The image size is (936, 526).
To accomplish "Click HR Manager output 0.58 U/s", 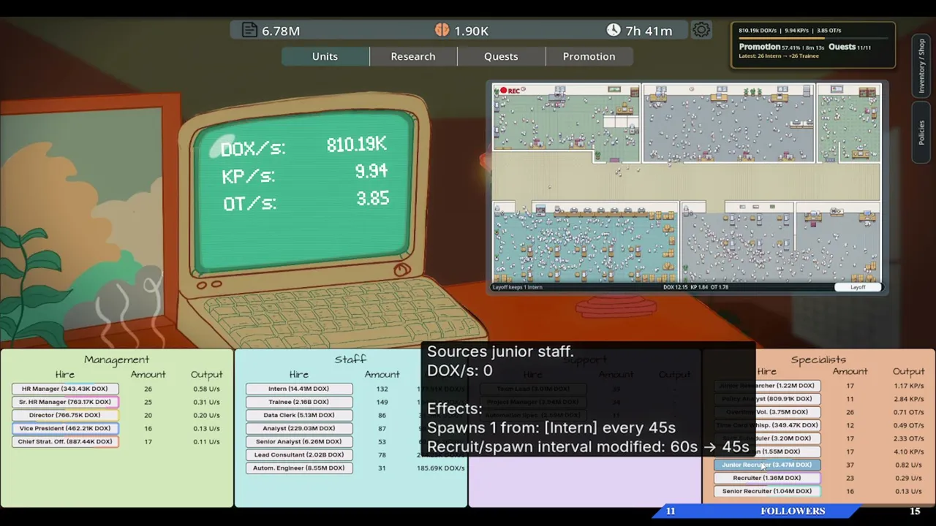I will pos(207,389).
